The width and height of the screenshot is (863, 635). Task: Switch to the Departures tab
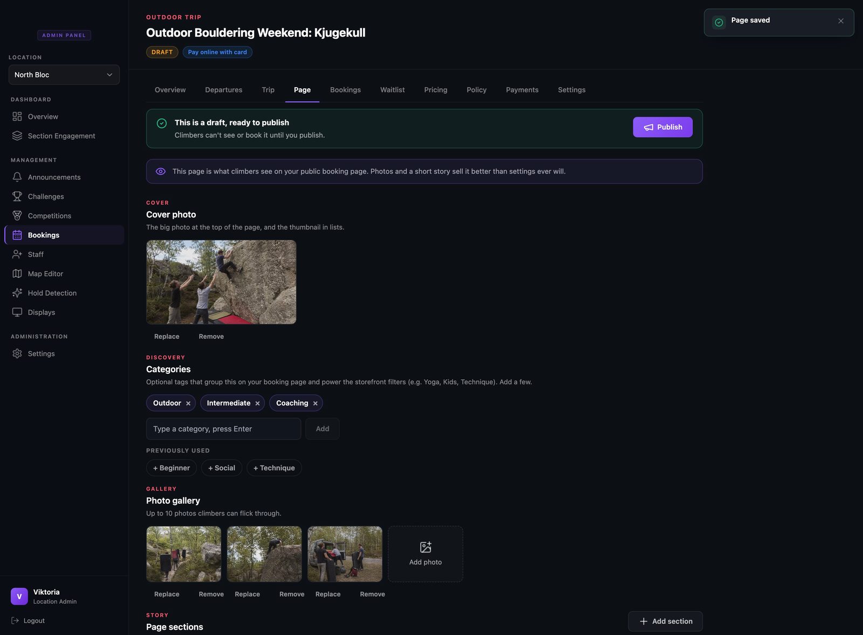pyautogui.click(x=224, y=90)
